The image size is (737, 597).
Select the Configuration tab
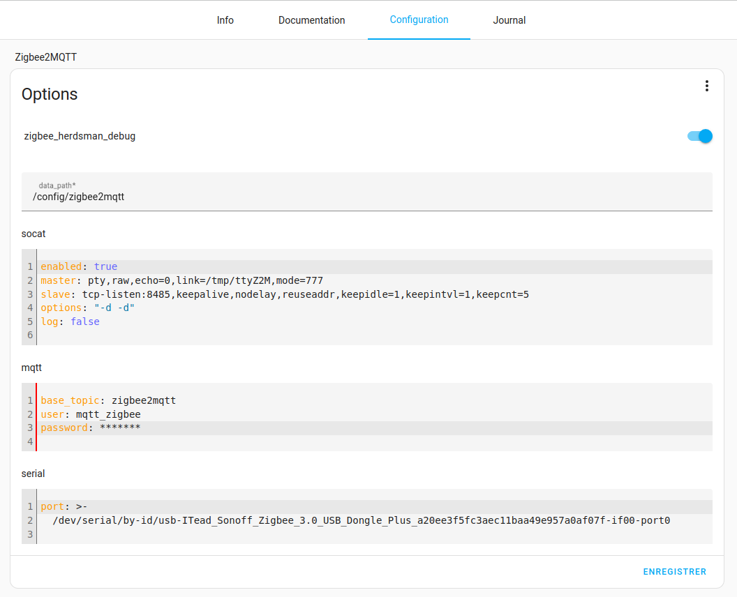[419, 20]
